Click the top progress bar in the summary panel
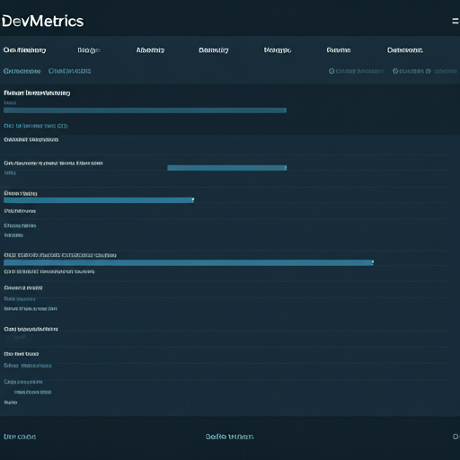This screenshot has height=460, width=460. 145,111
